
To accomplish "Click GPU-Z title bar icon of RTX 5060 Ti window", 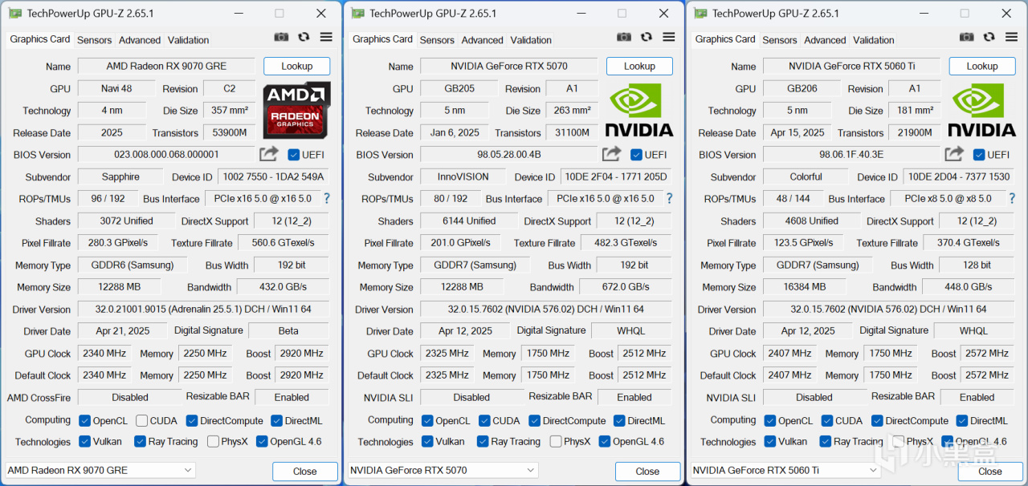I will pyautogui.click(x=700, y=13).
